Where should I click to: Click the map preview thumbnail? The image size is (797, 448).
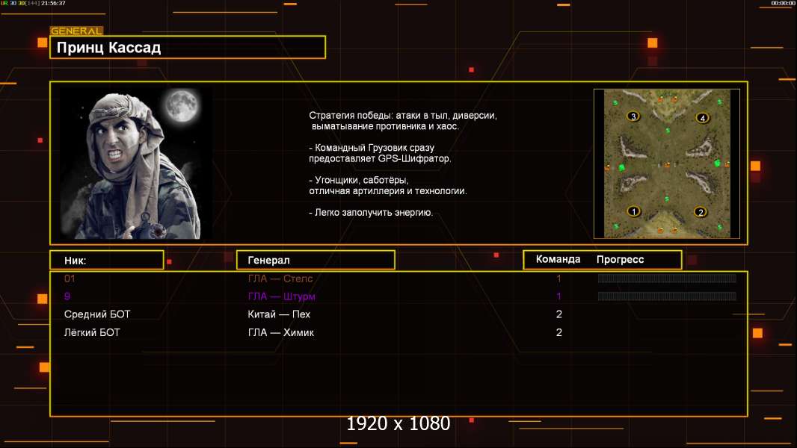(x=667, y=164)
